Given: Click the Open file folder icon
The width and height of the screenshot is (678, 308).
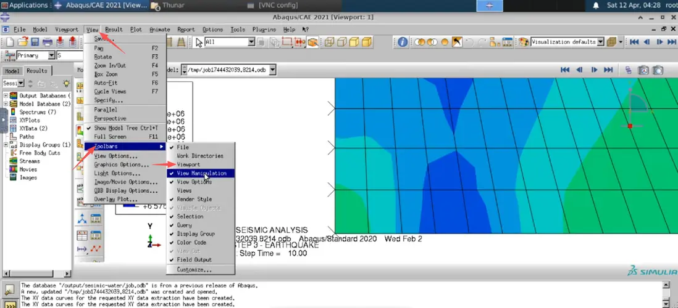Looking at the screenshot, I should click(23, 42).
